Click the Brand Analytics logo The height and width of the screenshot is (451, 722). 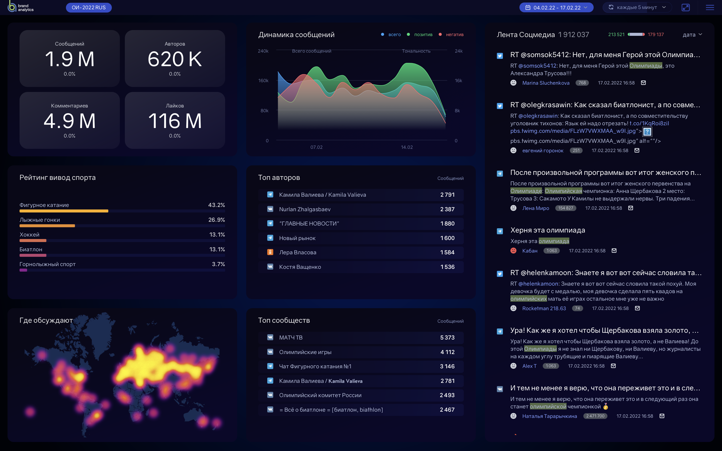(20, 7)
